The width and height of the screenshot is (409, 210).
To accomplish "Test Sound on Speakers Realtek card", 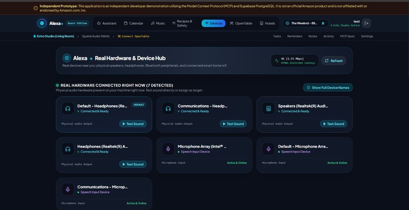I will click(x=333, y=124).
